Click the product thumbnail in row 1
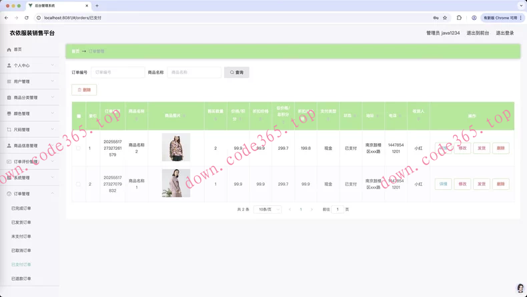527x297 pixels. pos(176,147)
